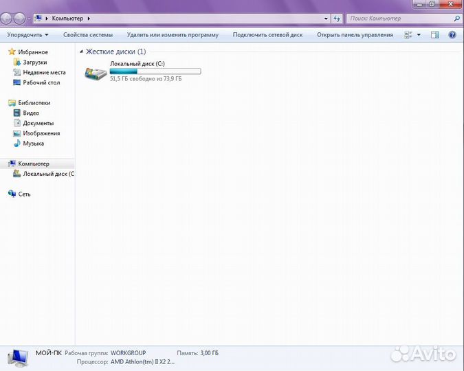This screenshot has height=371, width=464.
Task: Open the help question mark icon
Action: click(x=452, y=34)
